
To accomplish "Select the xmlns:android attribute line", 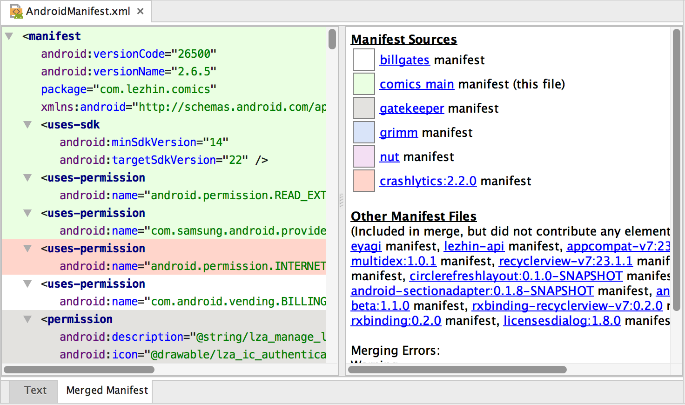I will tap(183, 107).
